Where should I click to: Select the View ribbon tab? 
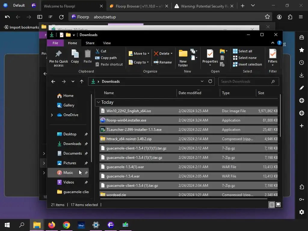point(107,43)
